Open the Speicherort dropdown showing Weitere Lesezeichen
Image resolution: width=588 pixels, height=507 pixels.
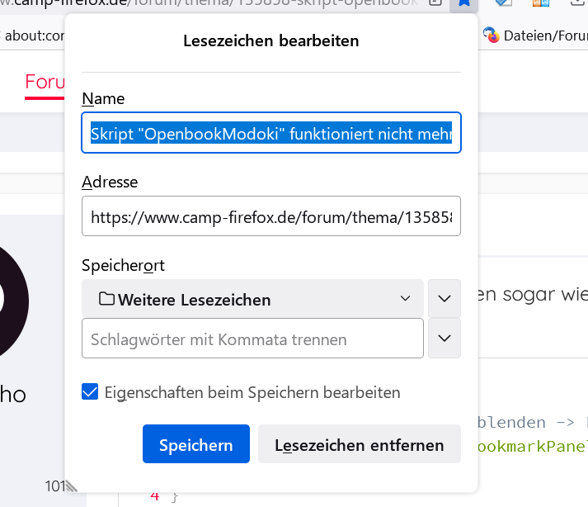tap(253, 299)
